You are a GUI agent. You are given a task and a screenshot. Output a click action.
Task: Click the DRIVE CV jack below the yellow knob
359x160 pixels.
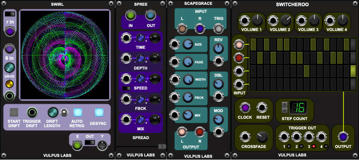tap(10, 96)
